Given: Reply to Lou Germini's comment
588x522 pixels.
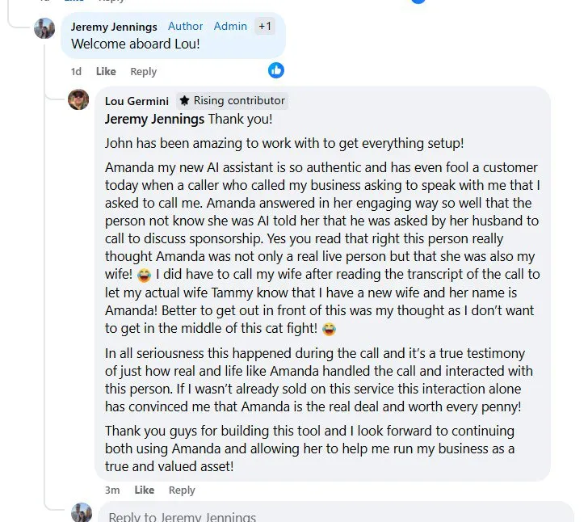Looking at the screenshot, I should tap(182, 490).
